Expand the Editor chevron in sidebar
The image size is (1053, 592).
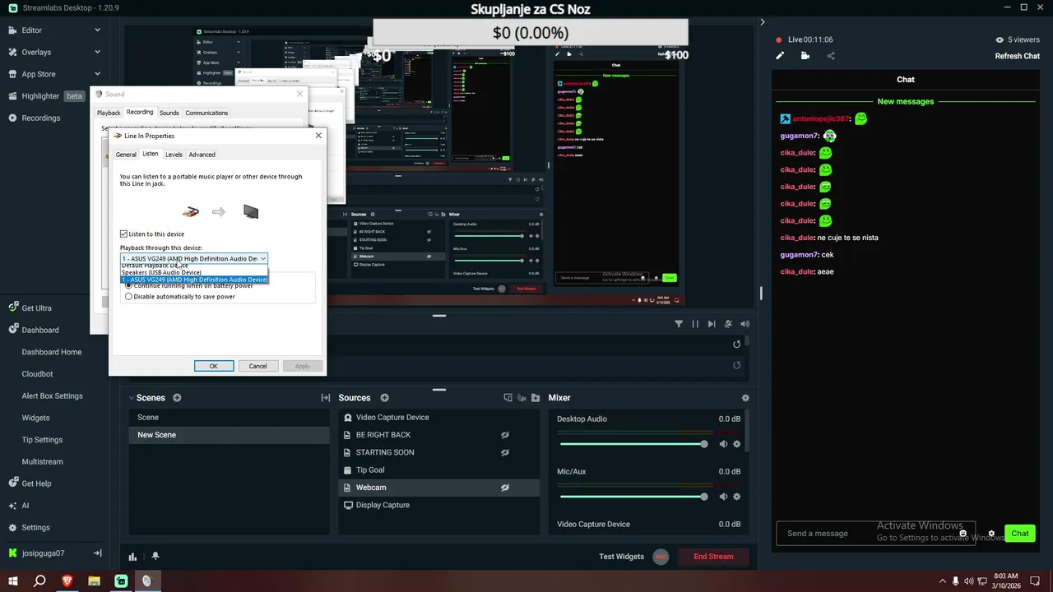click(x=97, y=30)
